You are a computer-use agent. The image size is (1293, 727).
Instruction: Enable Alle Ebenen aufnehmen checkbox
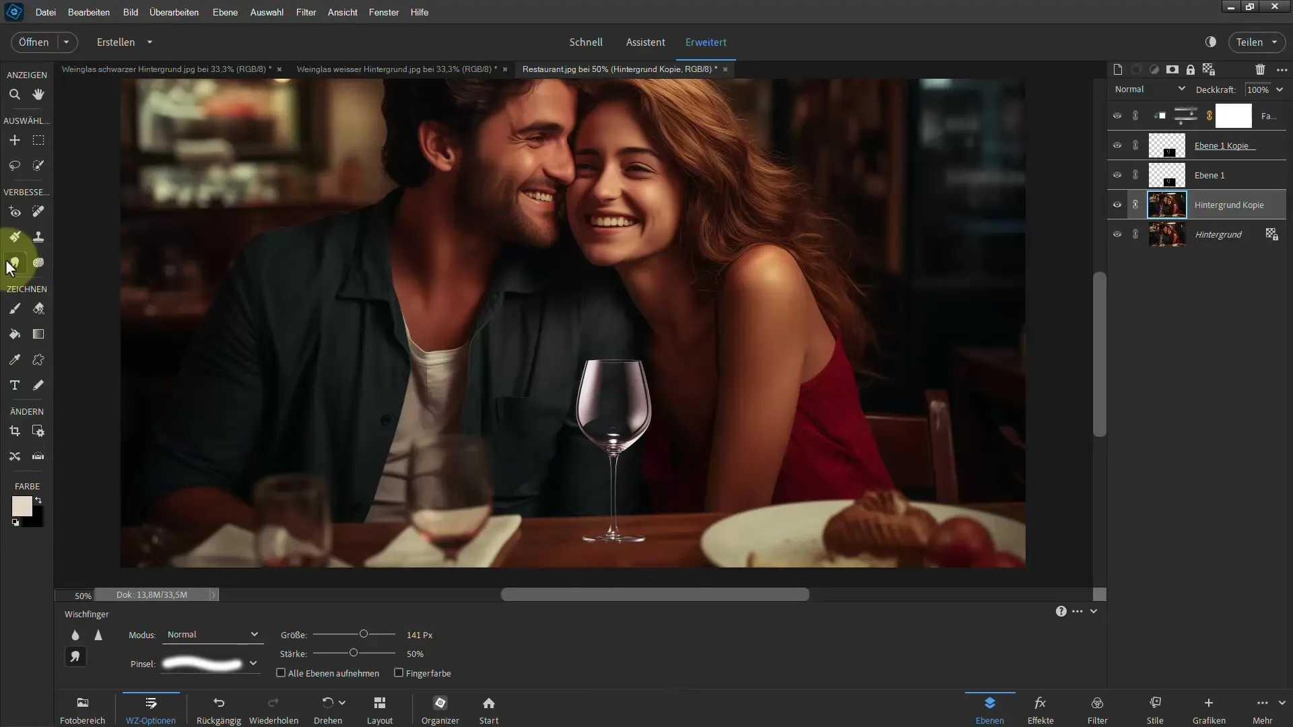(279, 673)
